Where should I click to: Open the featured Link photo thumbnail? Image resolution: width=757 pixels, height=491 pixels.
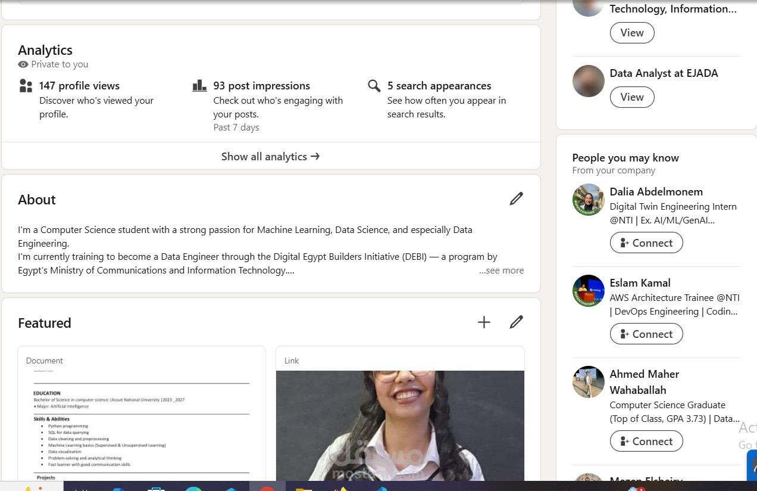pyautogui.click(x=400, y=425)
